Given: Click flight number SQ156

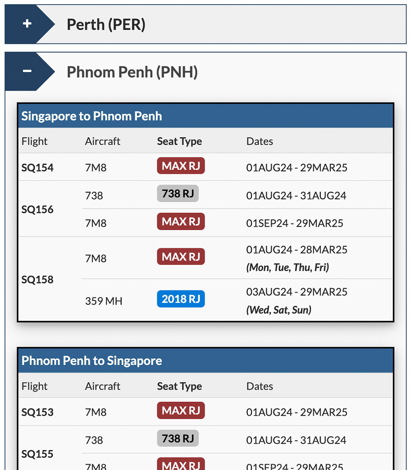Looking at the screenshot, I should click(x=37, y=209).
